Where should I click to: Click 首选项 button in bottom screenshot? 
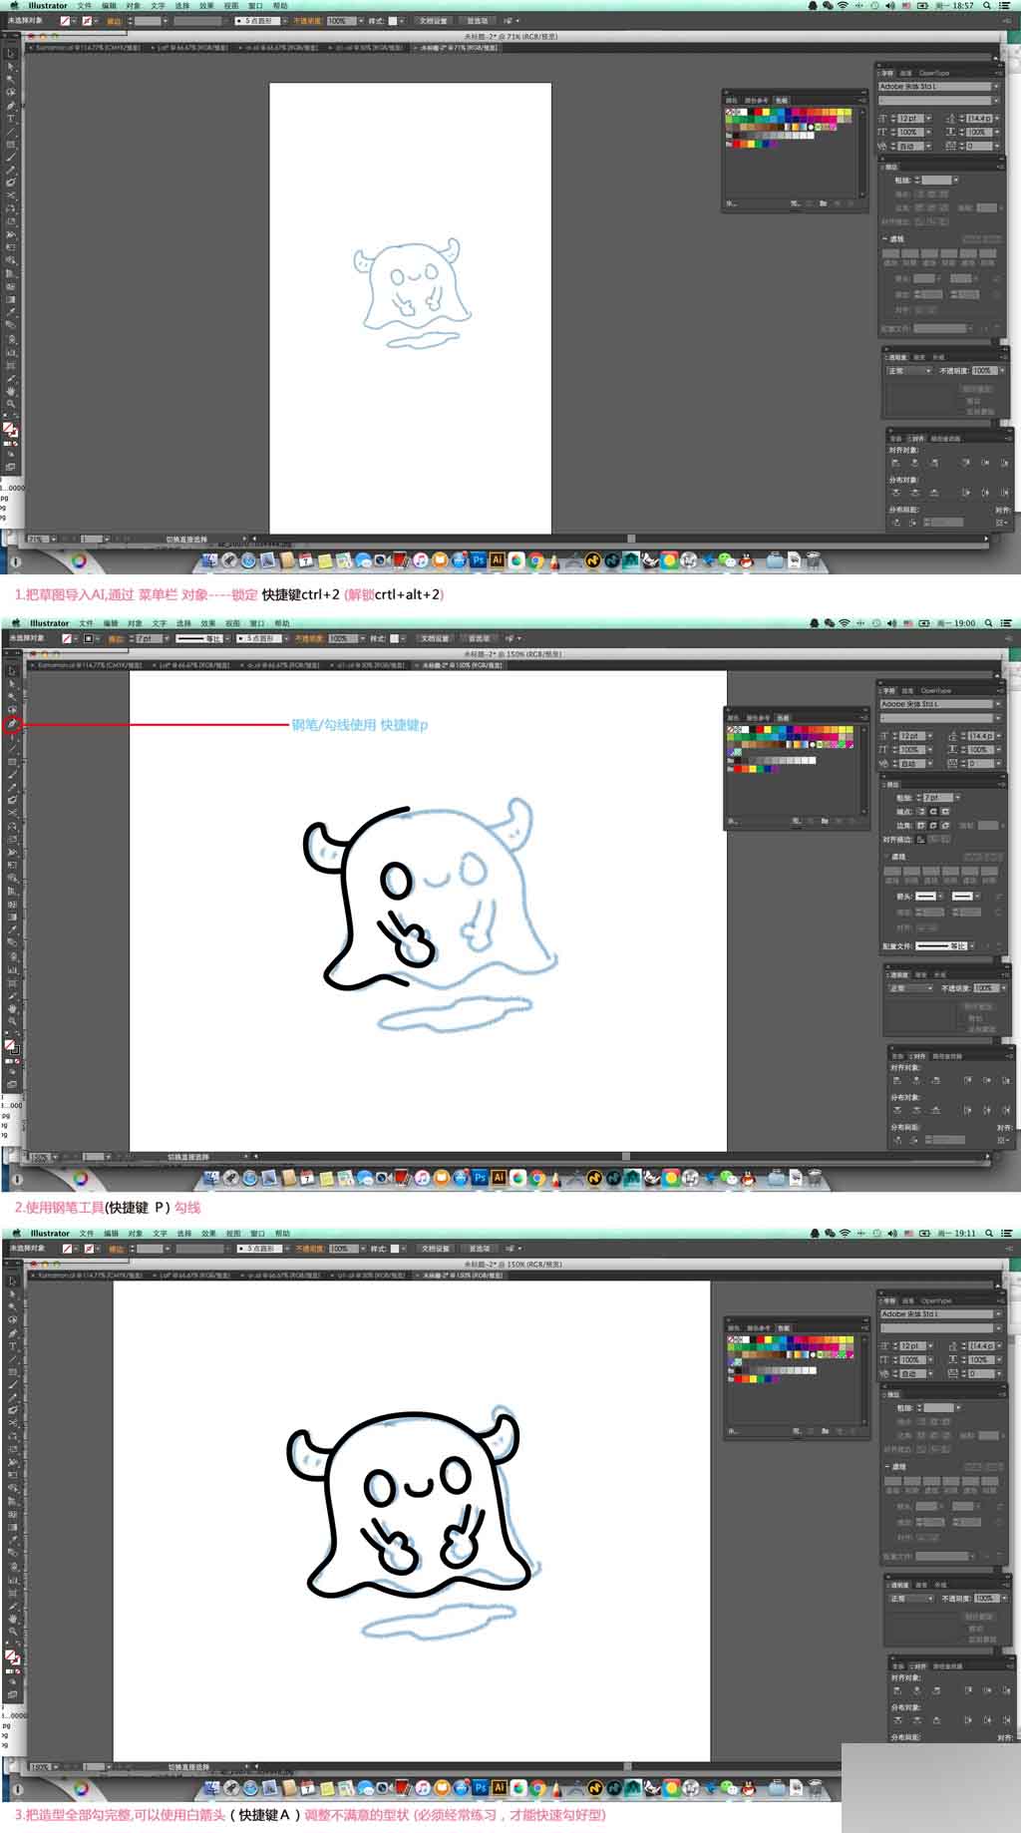click(x=480, y=1249)
